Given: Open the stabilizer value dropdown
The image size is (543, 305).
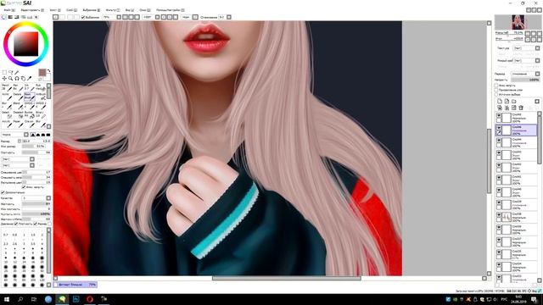Looking at the screenshot, I should pos(224,17).
